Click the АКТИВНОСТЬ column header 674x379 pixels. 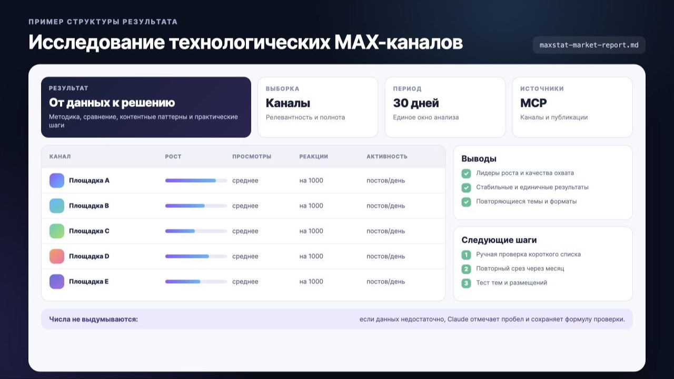click(x=387, y=157)
